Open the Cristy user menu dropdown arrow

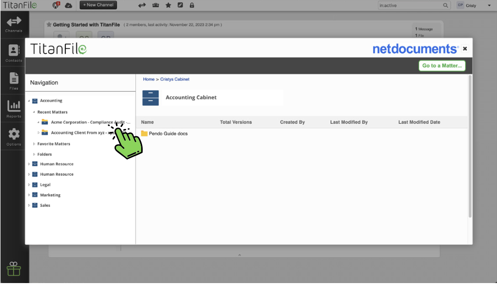point(489,5)
